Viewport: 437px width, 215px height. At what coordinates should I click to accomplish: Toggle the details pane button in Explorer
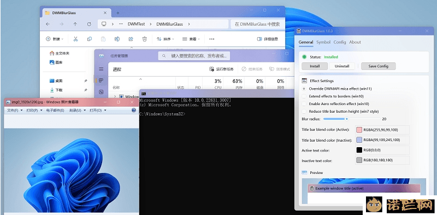(x=267, y=39)
